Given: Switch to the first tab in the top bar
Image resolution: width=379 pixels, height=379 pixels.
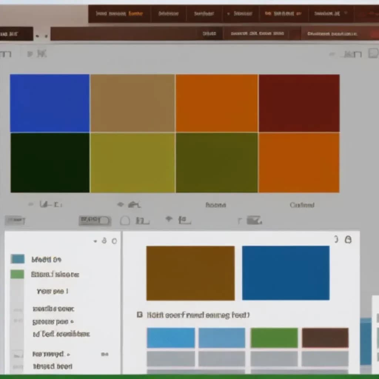Looking at the screenshot, I should click(x=119, y=14).
